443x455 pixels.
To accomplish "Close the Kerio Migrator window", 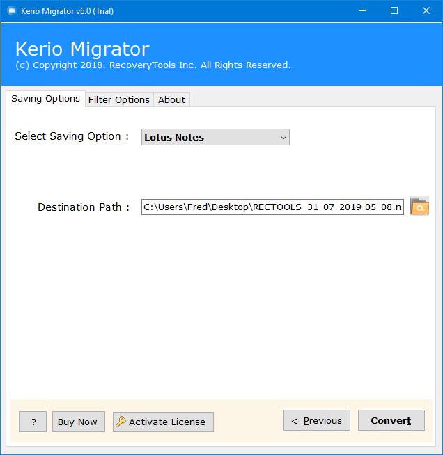I will (426, 10).
